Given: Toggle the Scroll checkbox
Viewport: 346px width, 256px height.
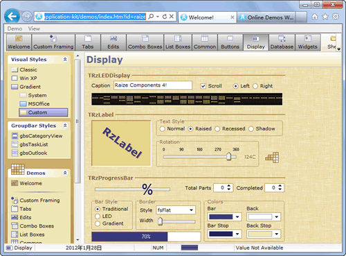Looking at the screenshot, I should [x=203, y=86].
